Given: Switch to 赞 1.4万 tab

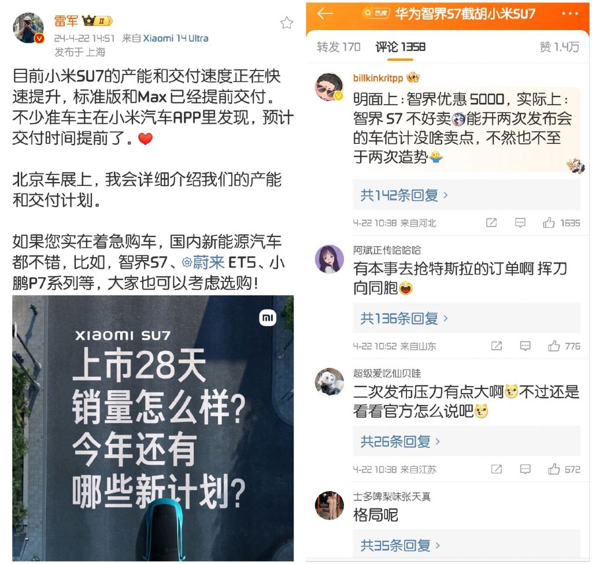Looking at the screenshot, I should coord(559,47).
